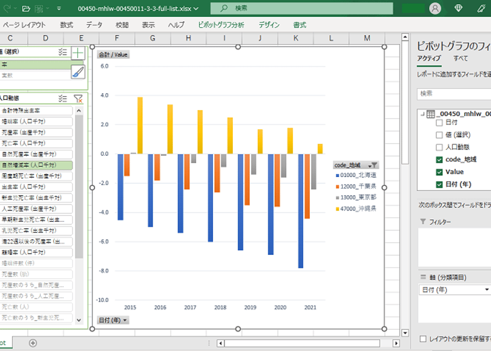Click the redo arrow icon in title bar
491x351 pixels.
tap(7, 9)
